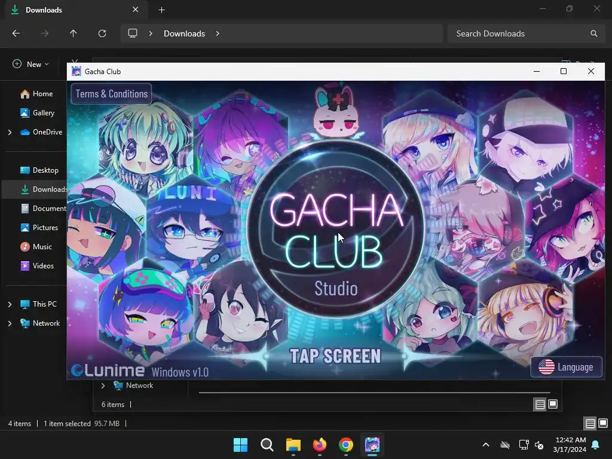612x459 pixels.
Task: Launch Firefox from the taskbar
Action: (320, 445)
